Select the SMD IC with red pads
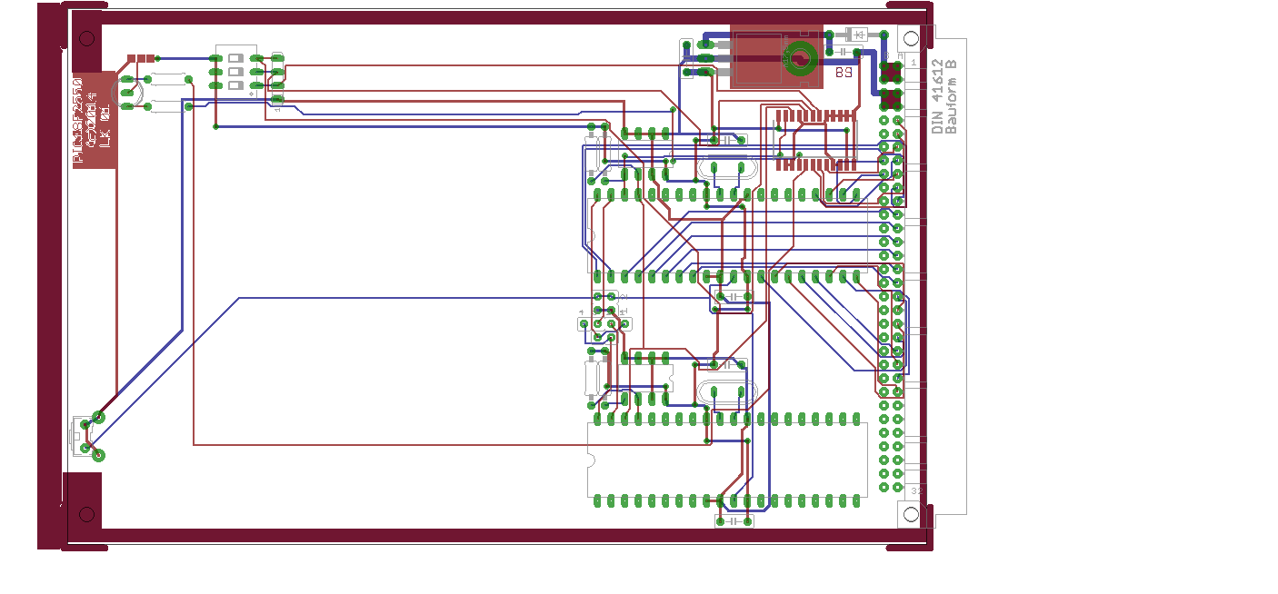This screenshot has width=1278, height=594. click(815, 139)
